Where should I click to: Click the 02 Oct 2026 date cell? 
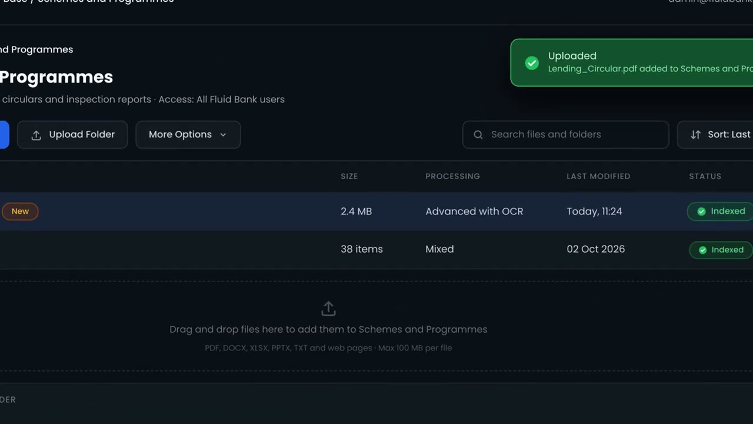coord(595,249)
